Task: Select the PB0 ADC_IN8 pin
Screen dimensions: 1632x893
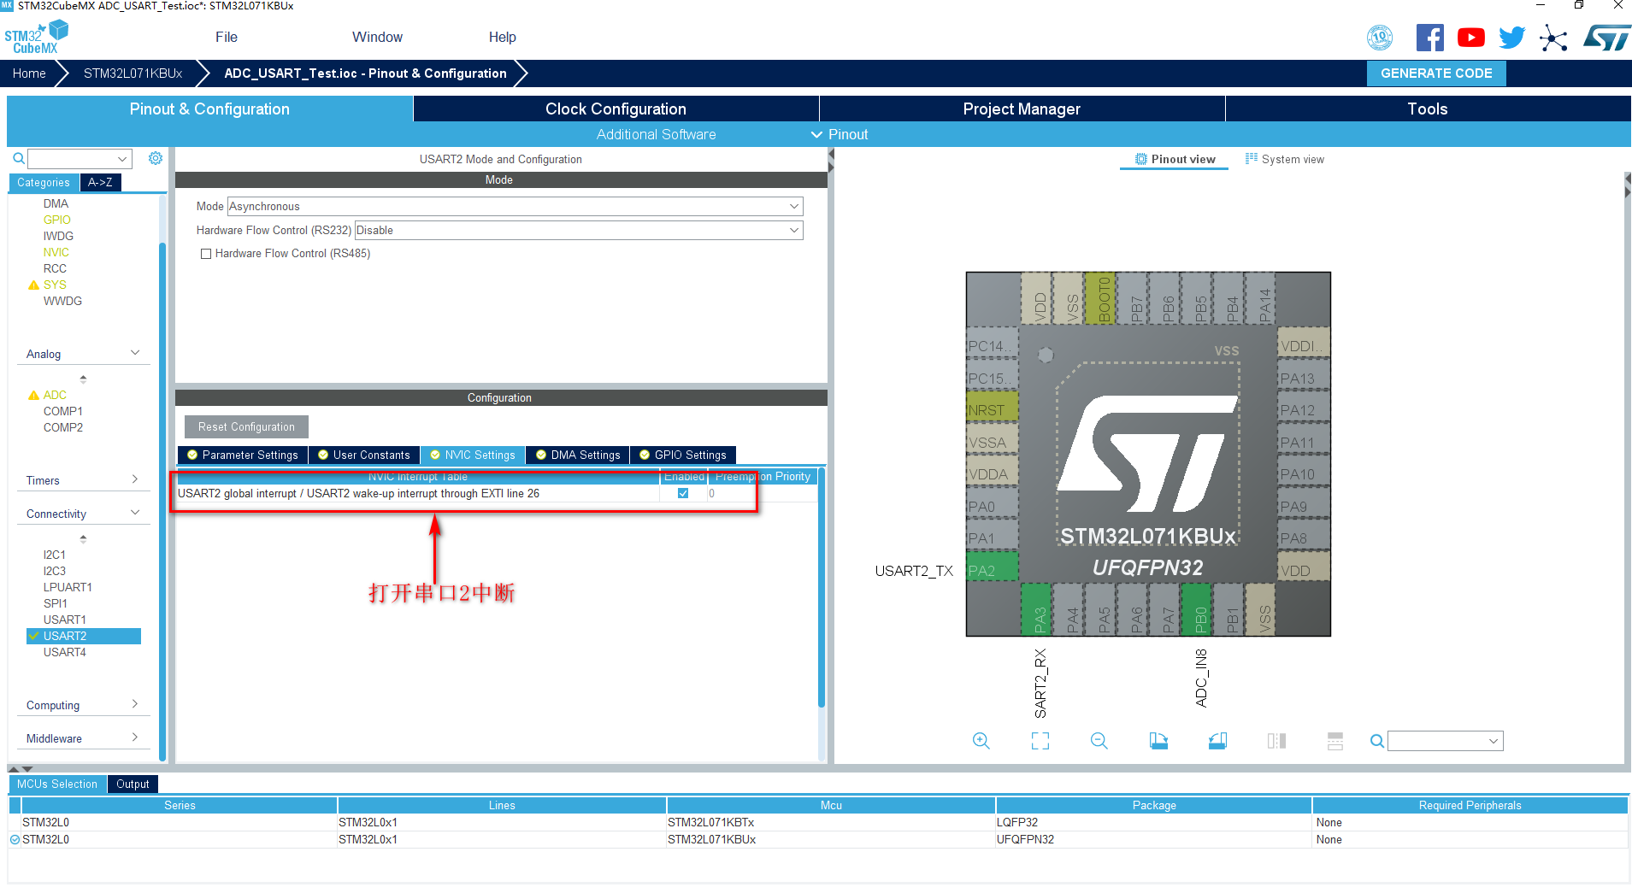Action: pyautogui.click(x=1196, y=610)
